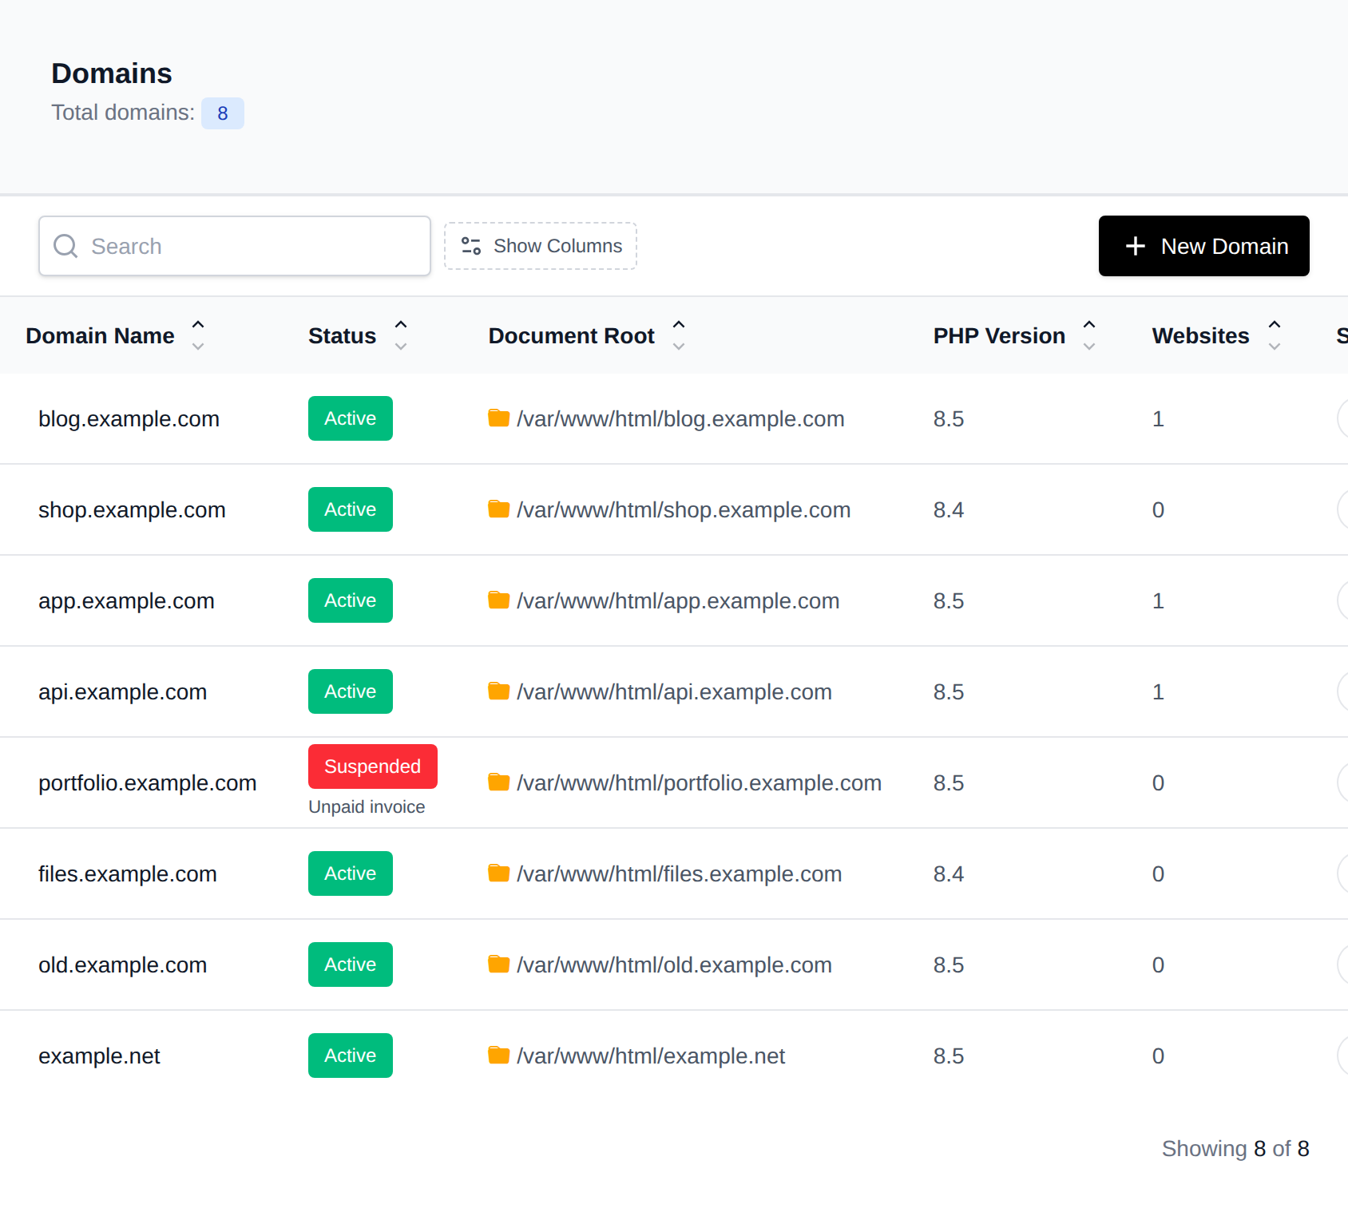The width and height of the screenshot is (1348, 1212).
Task: Click folder icon for files.example.com
Action: tap(499, 873)
